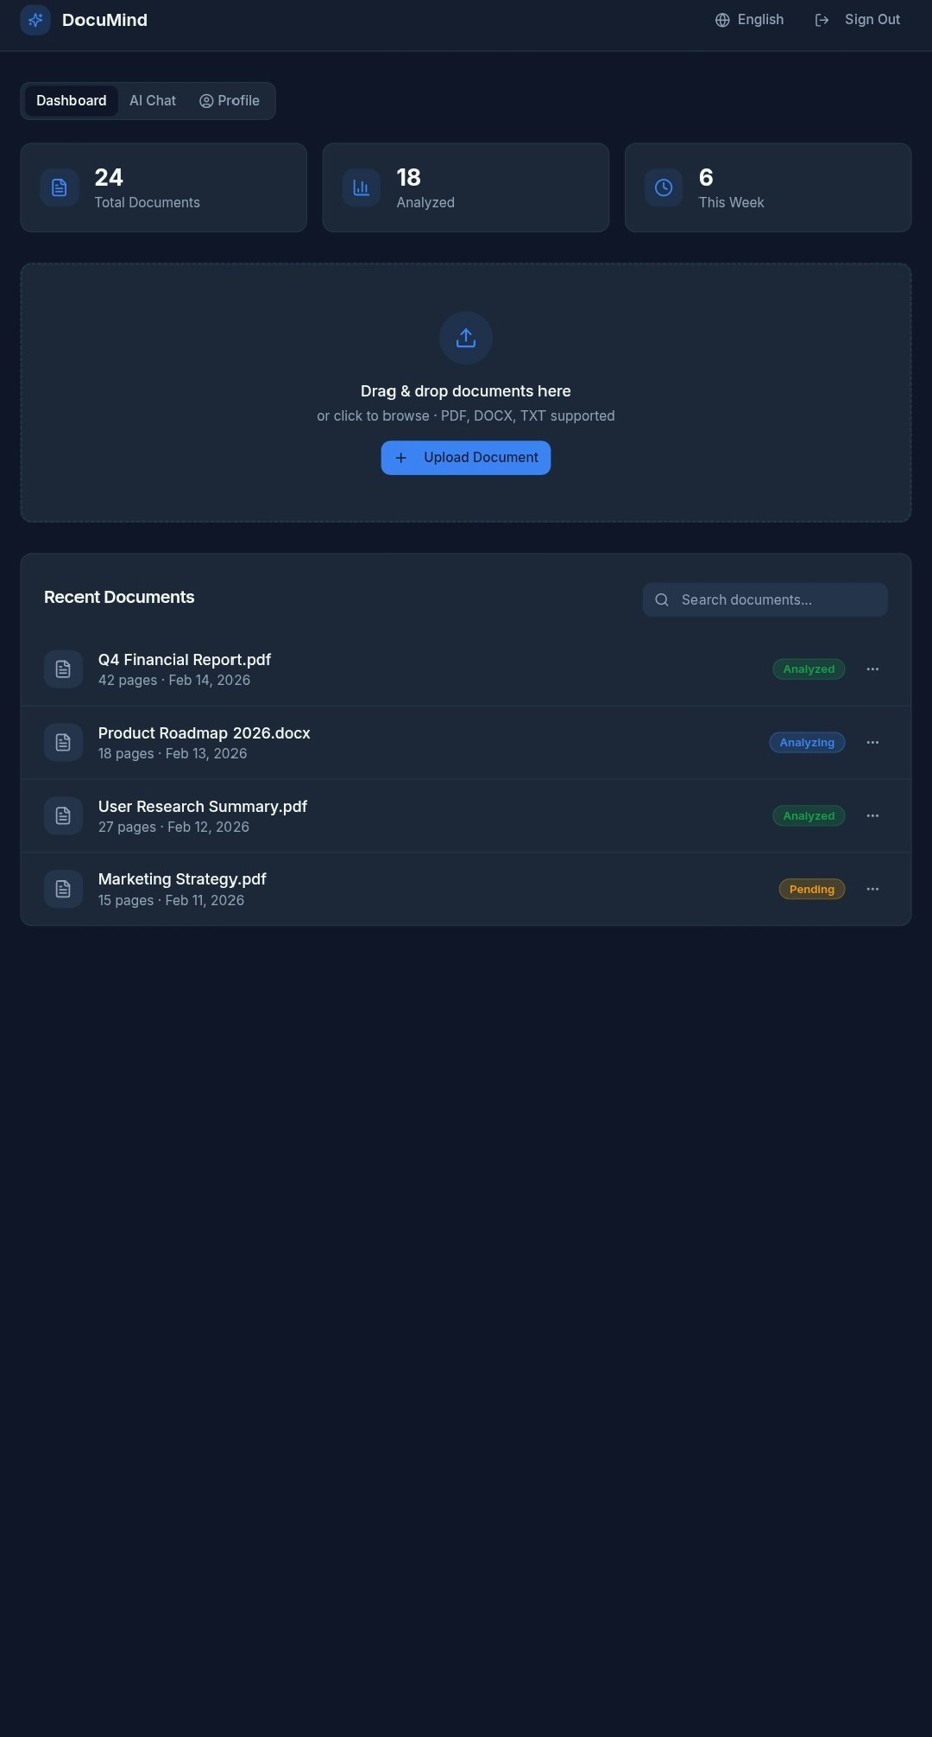Select the Analyzed bar chart icon
The width and height of the screenshot is (932, 1737).
click(x=362, y=187)
